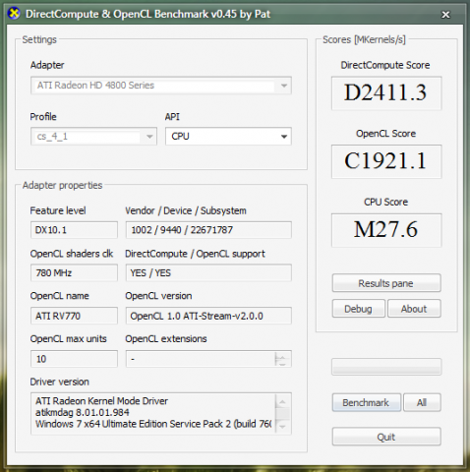The image size is (470, 472).
Task: Expand the API dropdown showing CPU
Action: pyautogui.click(x=228, y=137)
